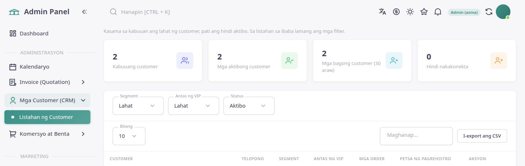Click the search magnifier icon

[x=113, y=12]
